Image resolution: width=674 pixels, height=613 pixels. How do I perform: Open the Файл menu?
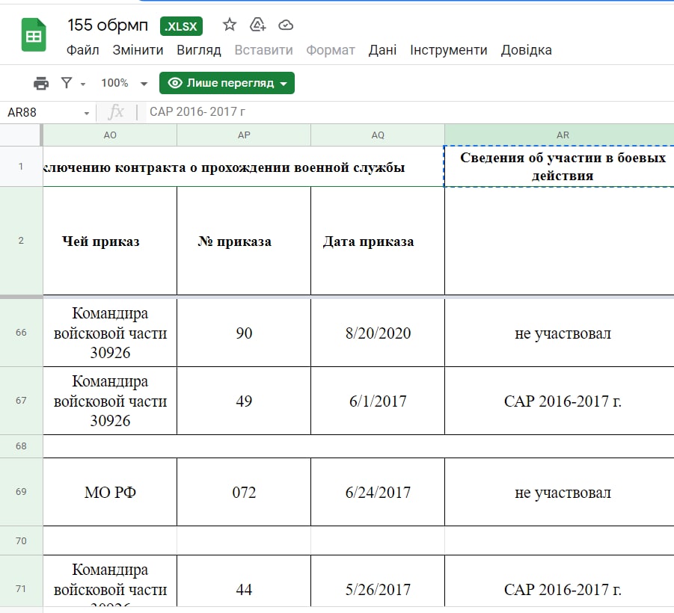click(83, 50)
